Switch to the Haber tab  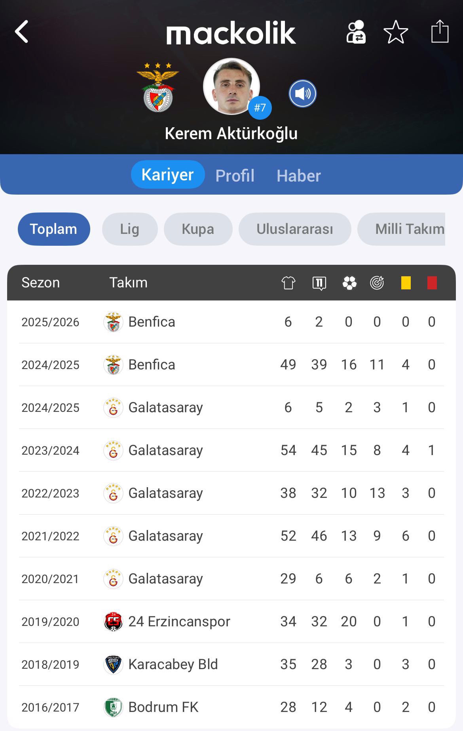coord(299,175)
